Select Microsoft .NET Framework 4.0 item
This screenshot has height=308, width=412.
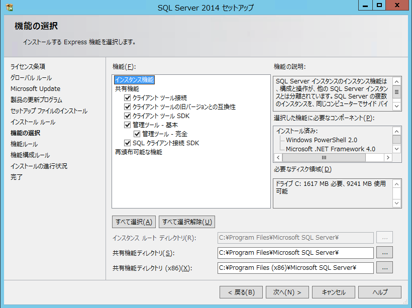coord(330,149)
